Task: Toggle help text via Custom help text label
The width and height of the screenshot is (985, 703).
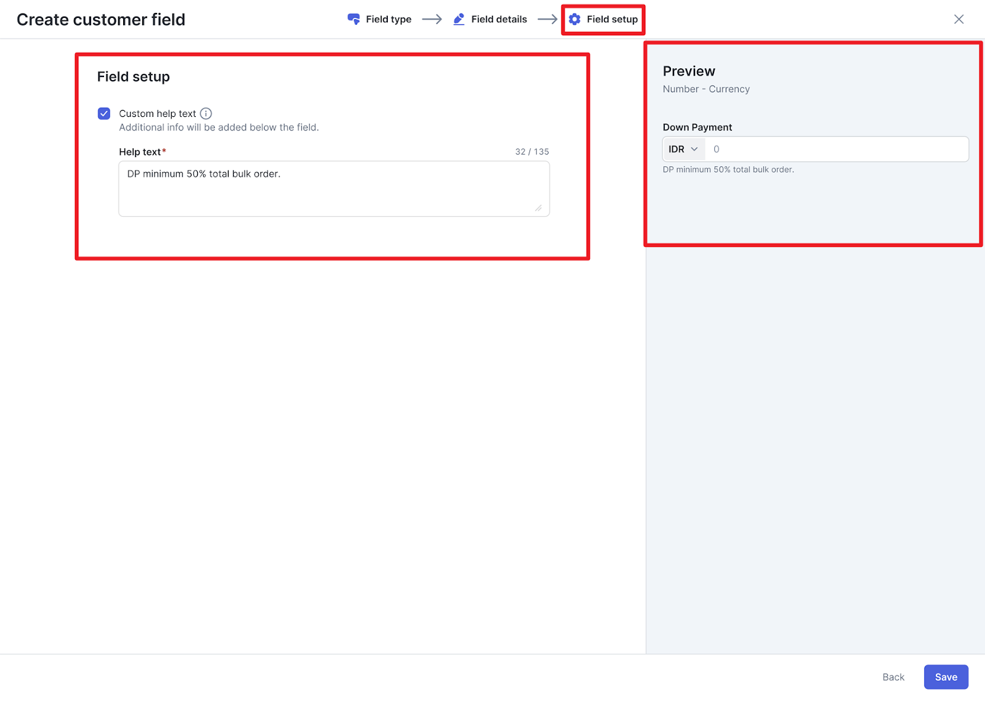Action: pos(157,113)
